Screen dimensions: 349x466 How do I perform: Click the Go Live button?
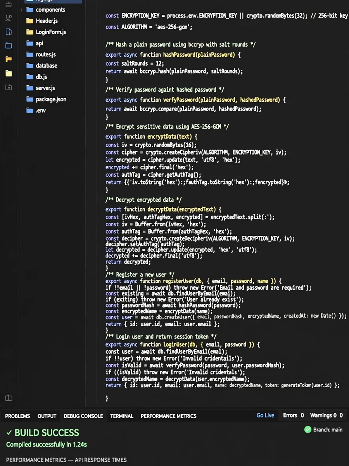265,416
